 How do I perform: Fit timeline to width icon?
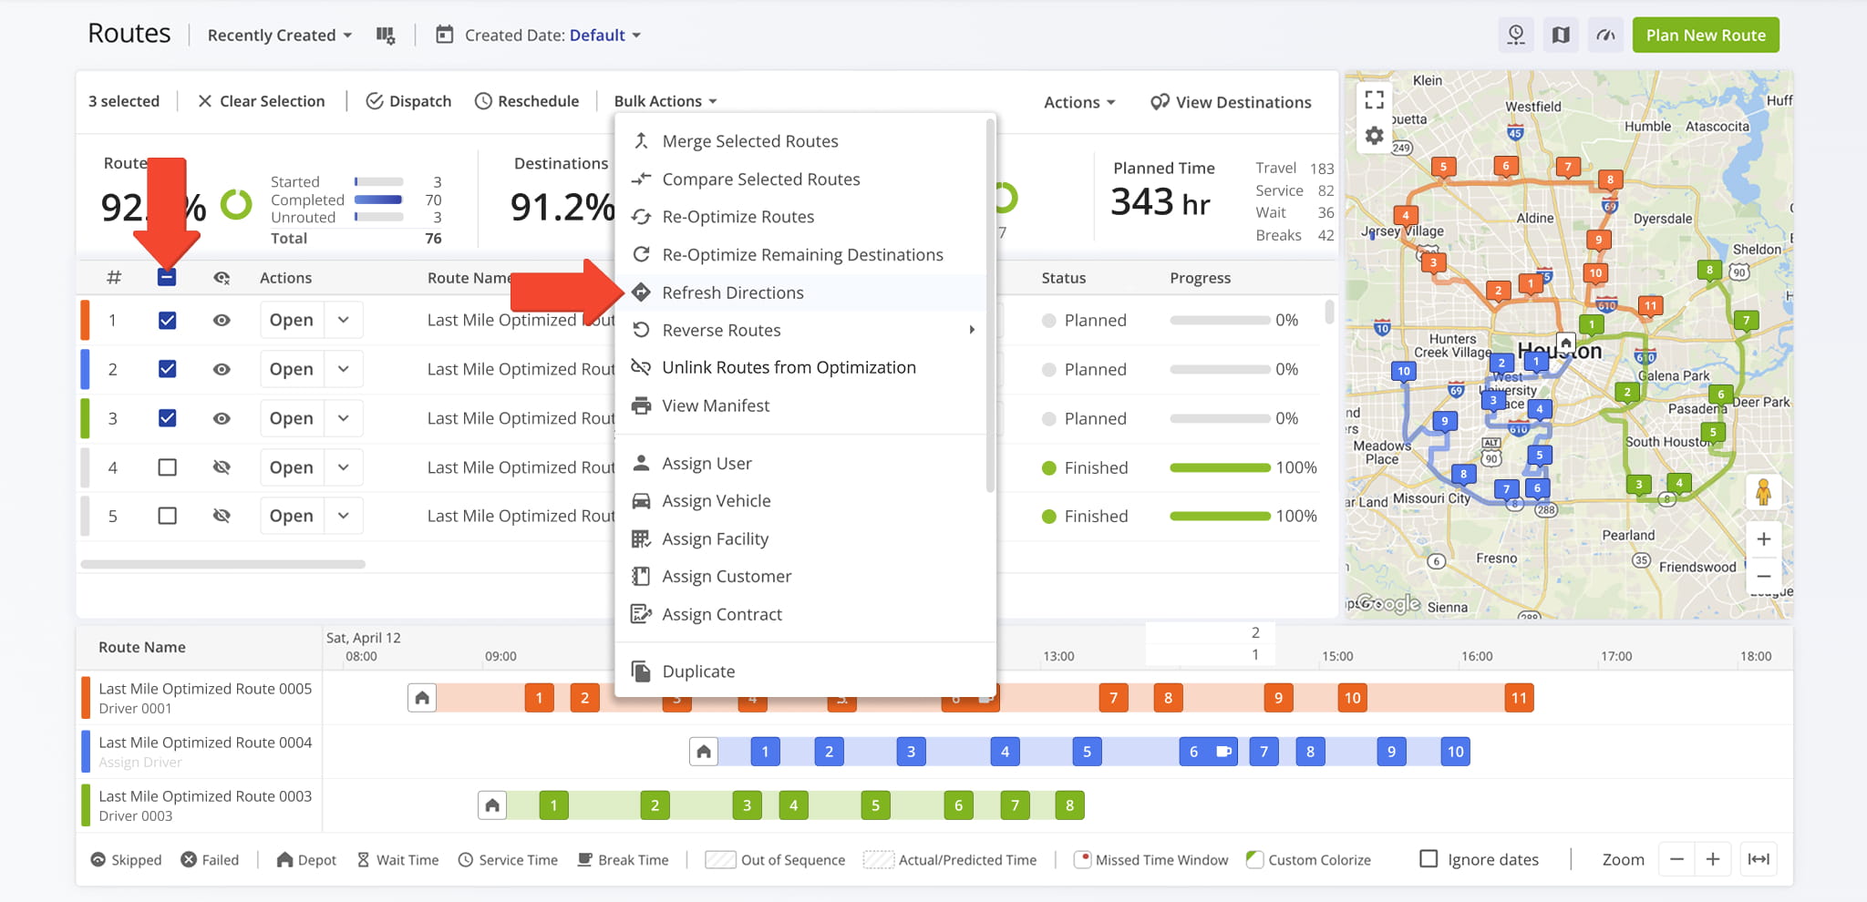(1759, 859)
